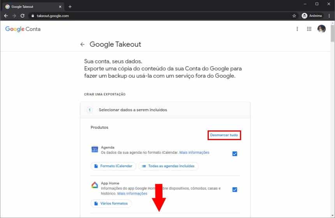Viewport: 335px width, 218px height.
Task: Click the scrollbar down arrow
Action: coord(332,216)
